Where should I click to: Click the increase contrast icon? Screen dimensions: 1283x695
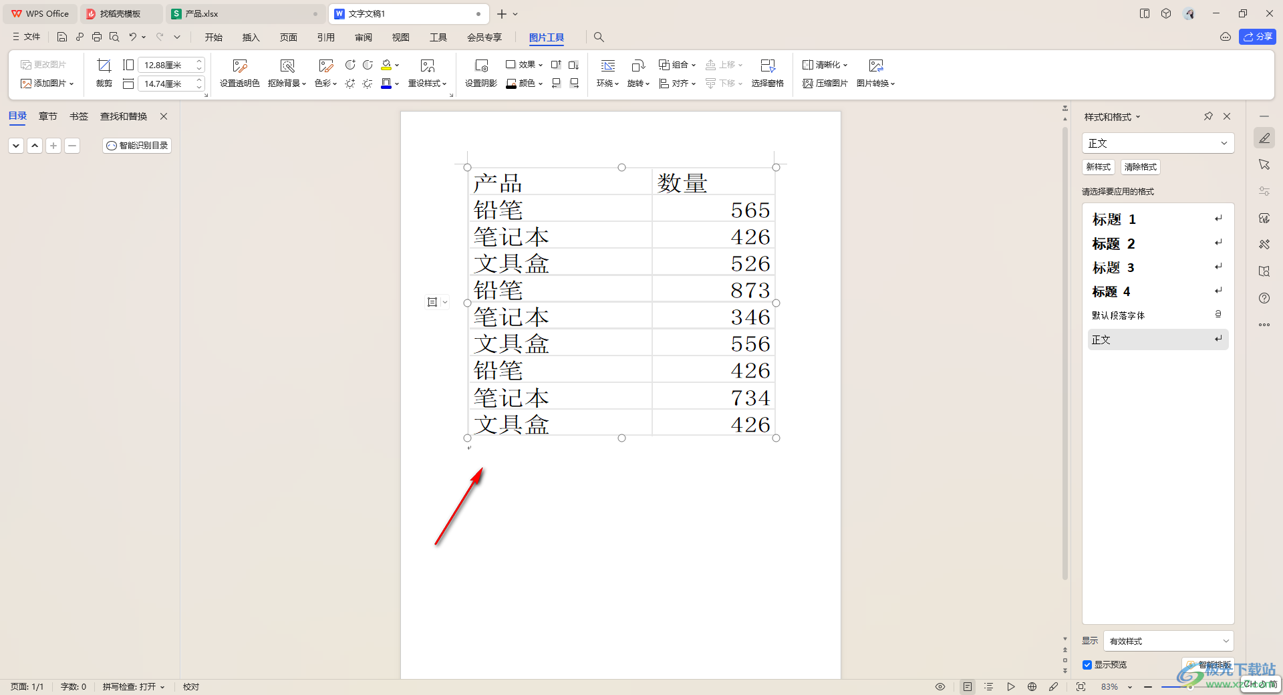click(350, 65)
